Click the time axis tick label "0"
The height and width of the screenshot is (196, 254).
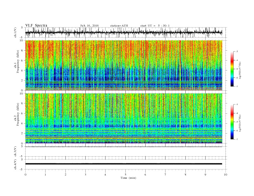[25, 175]
